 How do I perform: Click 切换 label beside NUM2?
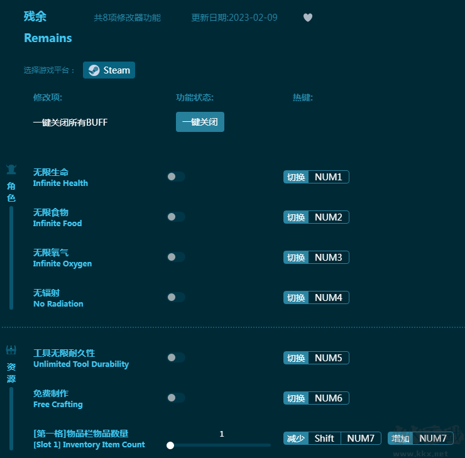pos(296,217)
